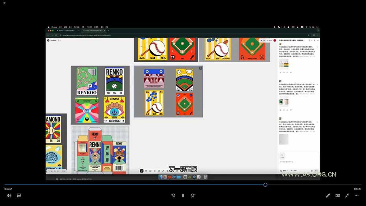
Task: Select the yellow hand-eye RENKO poster
Action: 114,110
